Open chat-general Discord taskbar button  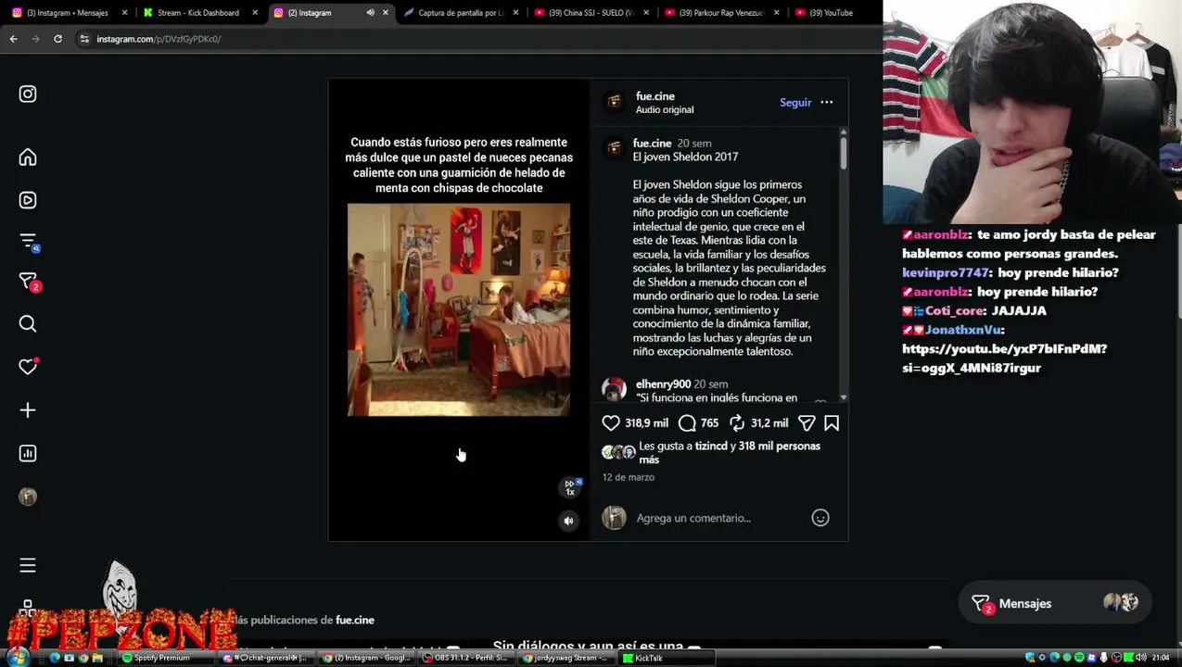pos(265,658)
